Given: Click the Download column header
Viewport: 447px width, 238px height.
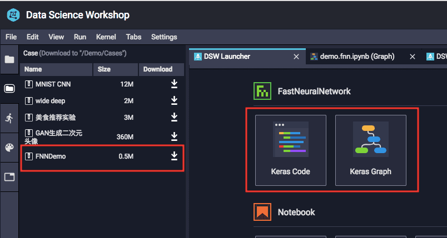Looking at the screenshot, I should pyautogui.click(x=161, y=69).
